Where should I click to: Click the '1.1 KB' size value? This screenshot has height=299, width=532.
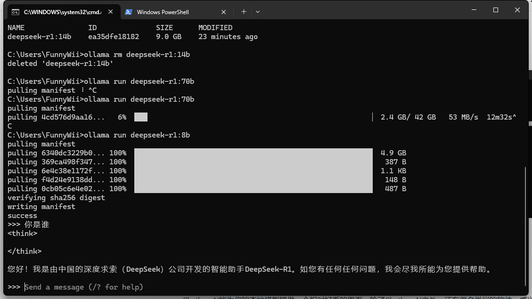pyautogui.click(x=393, y=171)
